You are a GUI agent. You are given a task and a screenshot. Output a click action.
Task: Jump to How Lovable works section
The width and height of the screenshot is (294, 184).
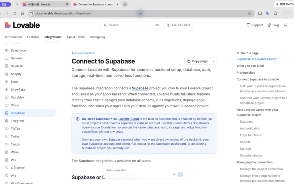257,112
